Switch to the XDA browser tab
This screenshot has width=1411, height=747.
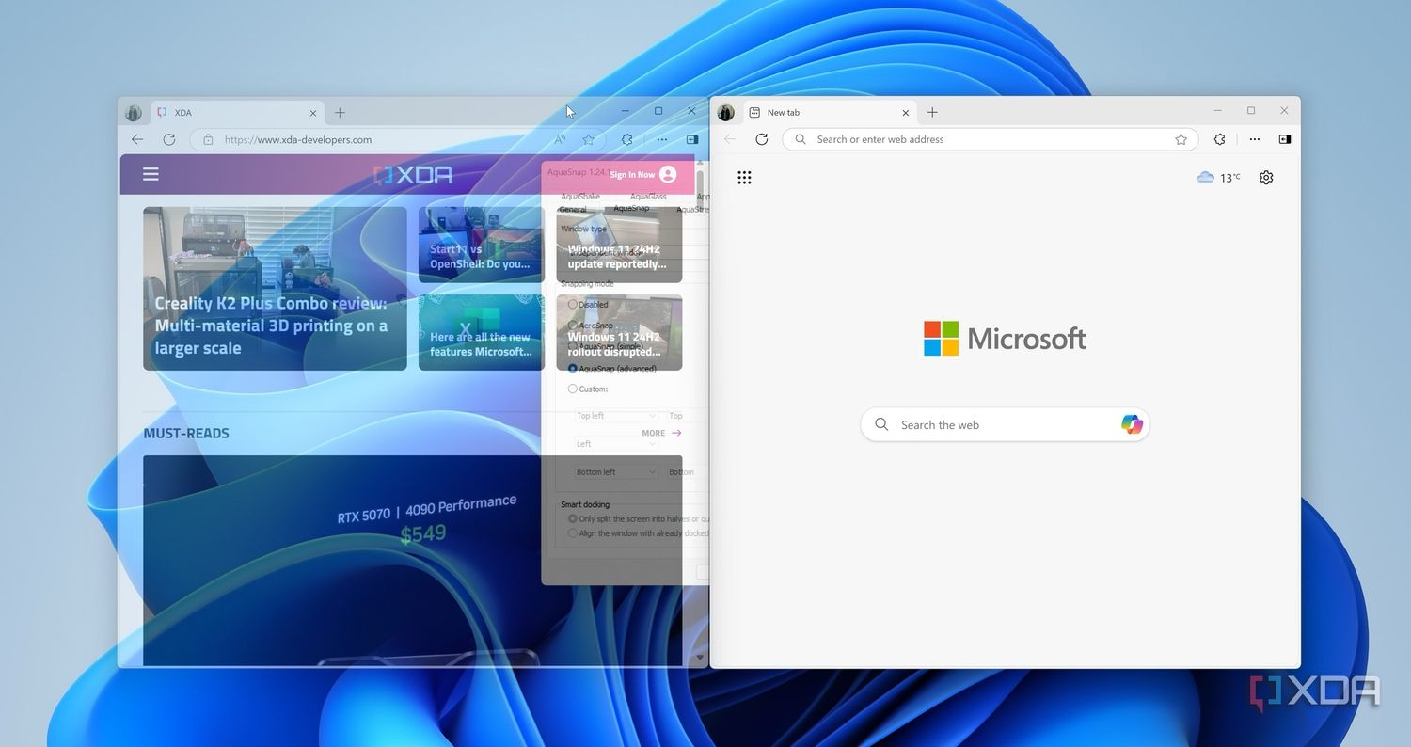(x=237, y=113)
